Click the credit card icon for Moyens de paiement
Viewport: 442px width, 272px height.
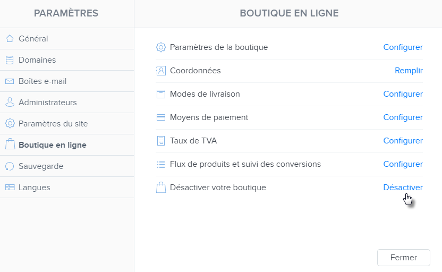click(x=161, y=117)
